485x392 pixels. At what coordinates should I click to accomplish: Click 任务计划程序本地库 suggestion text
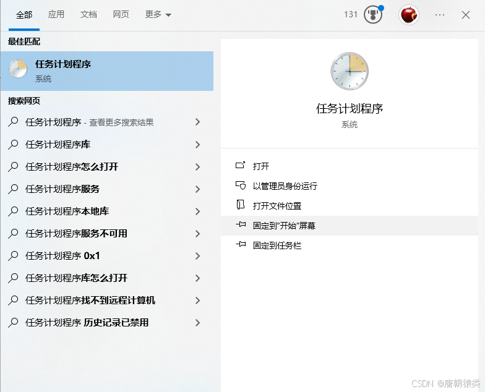67,211
